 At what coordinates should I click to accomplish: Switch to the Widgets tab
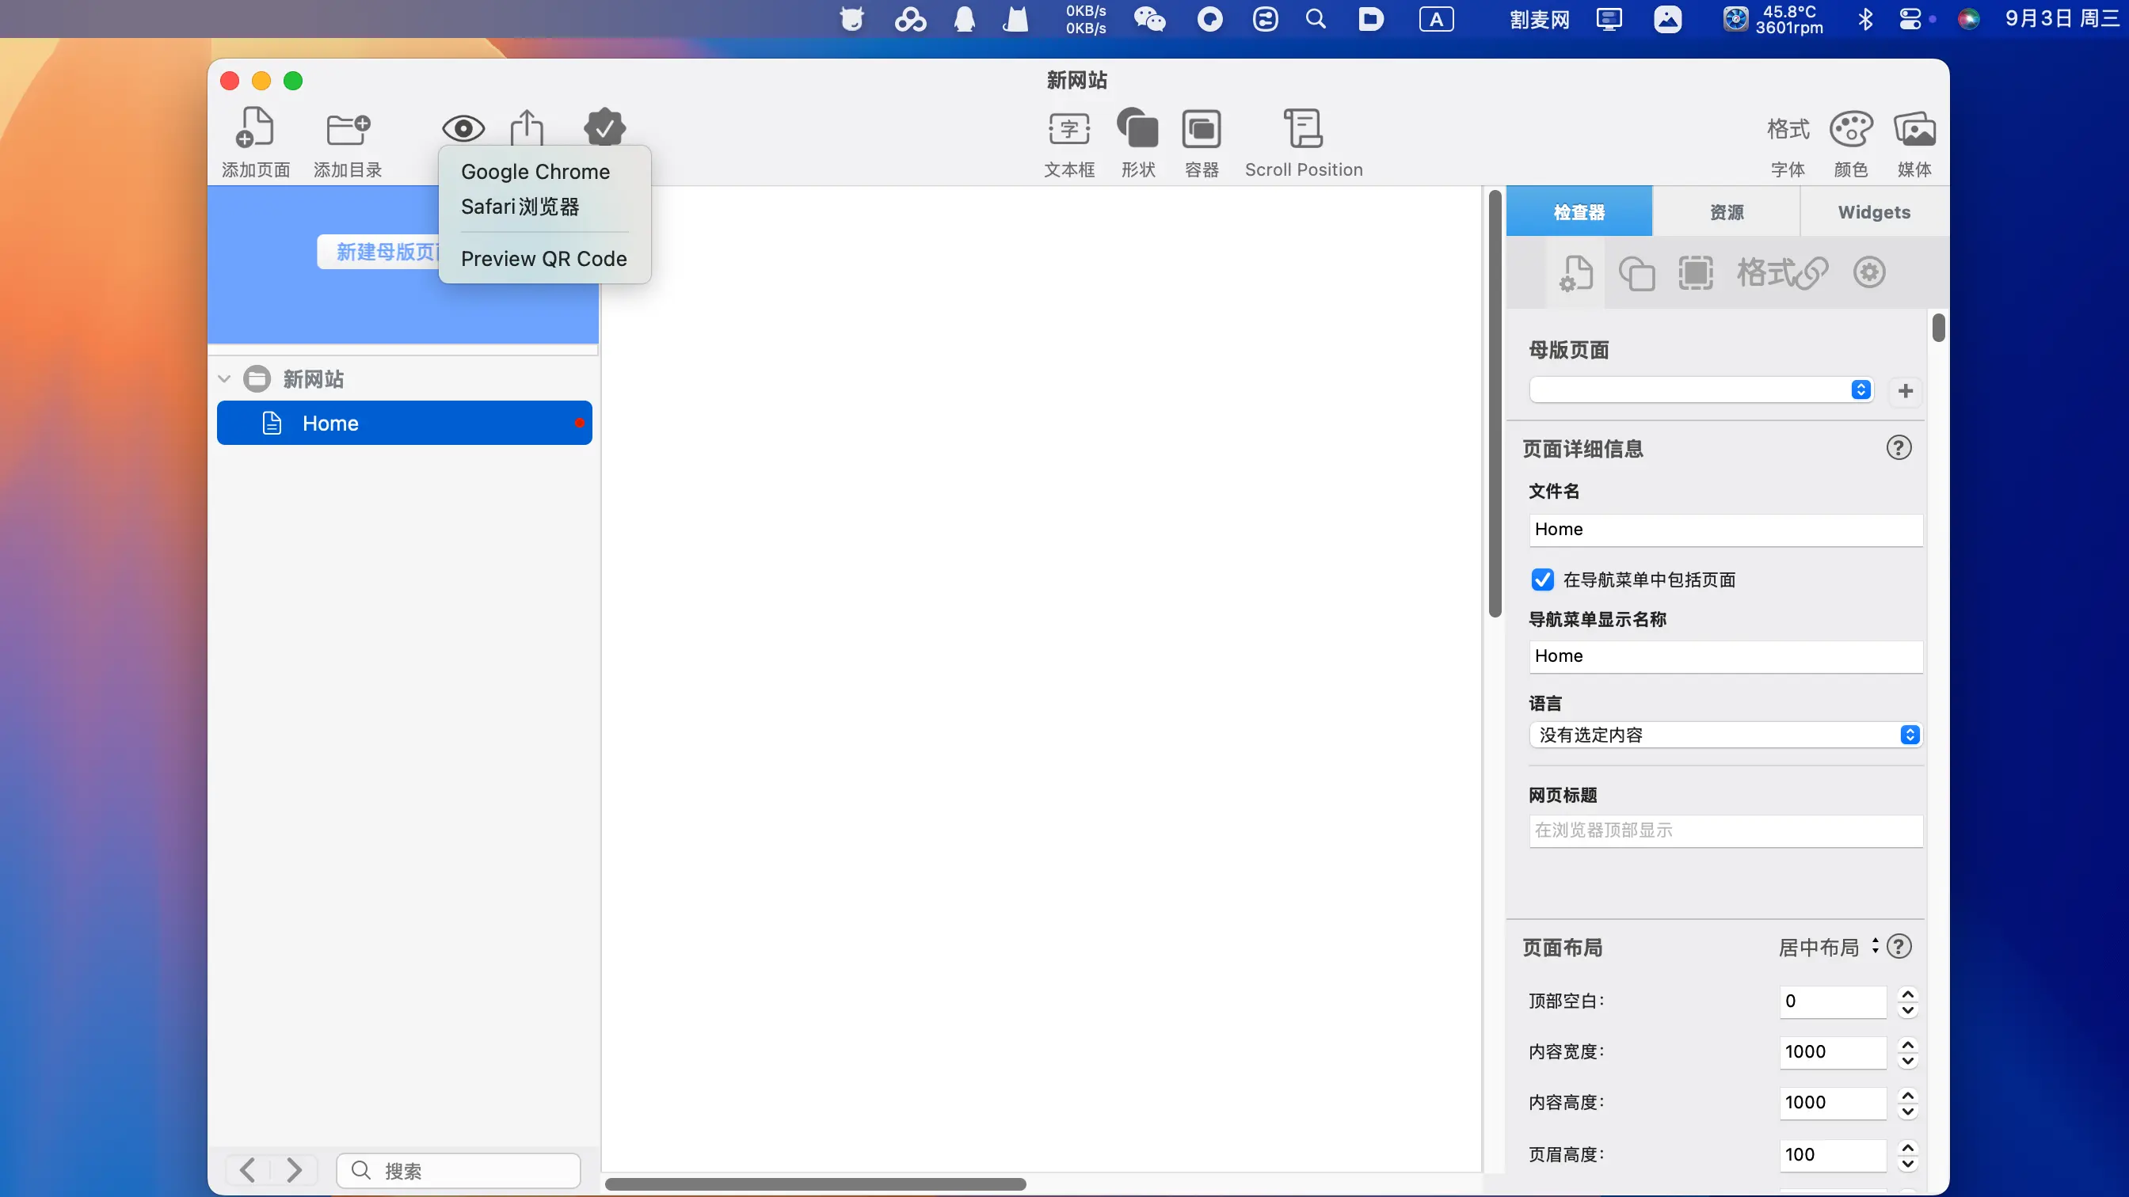click(1874, 212)
